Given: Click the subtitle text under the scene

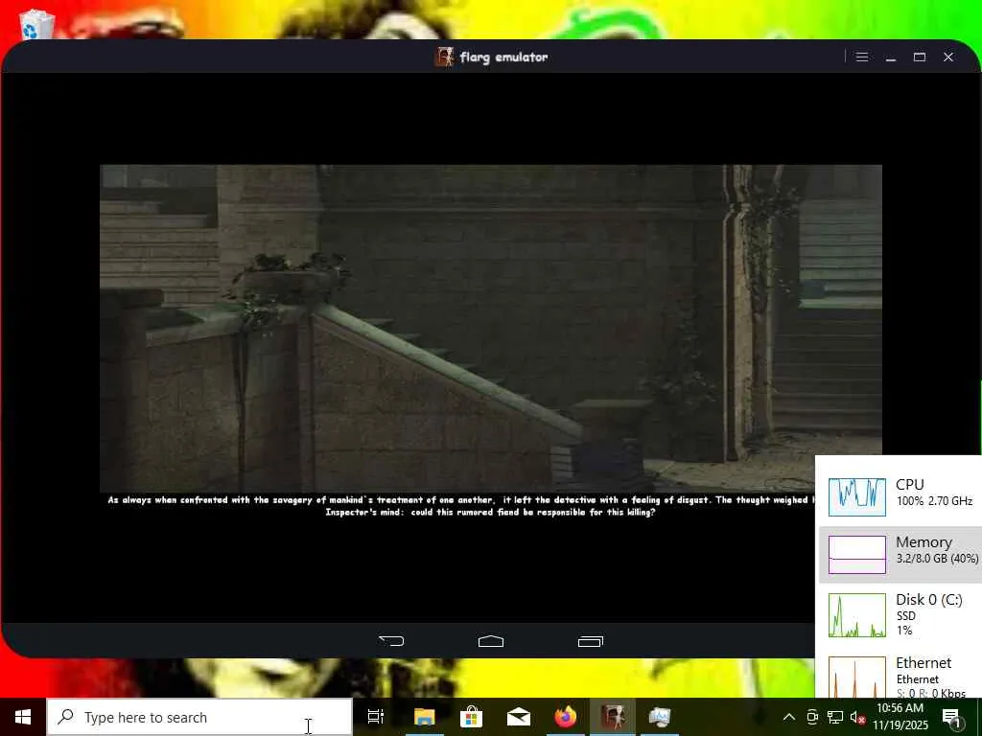Looking at the screenshot, I should 460,506.
